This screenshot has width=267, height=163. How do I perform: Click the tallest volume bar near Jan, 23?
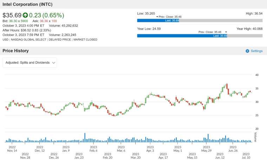pyautogui.click(x=85, y=137)
